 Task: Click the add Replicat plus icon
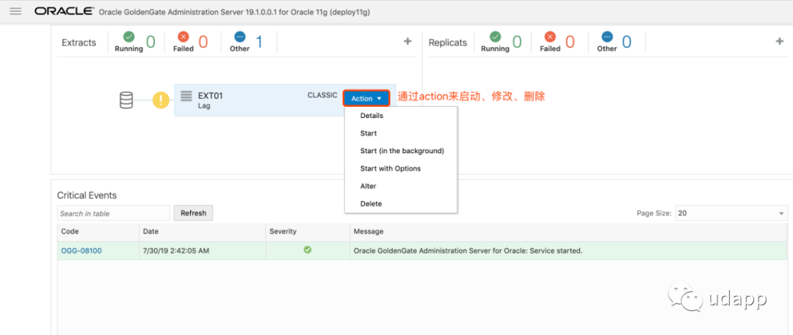tap(780, 42)
